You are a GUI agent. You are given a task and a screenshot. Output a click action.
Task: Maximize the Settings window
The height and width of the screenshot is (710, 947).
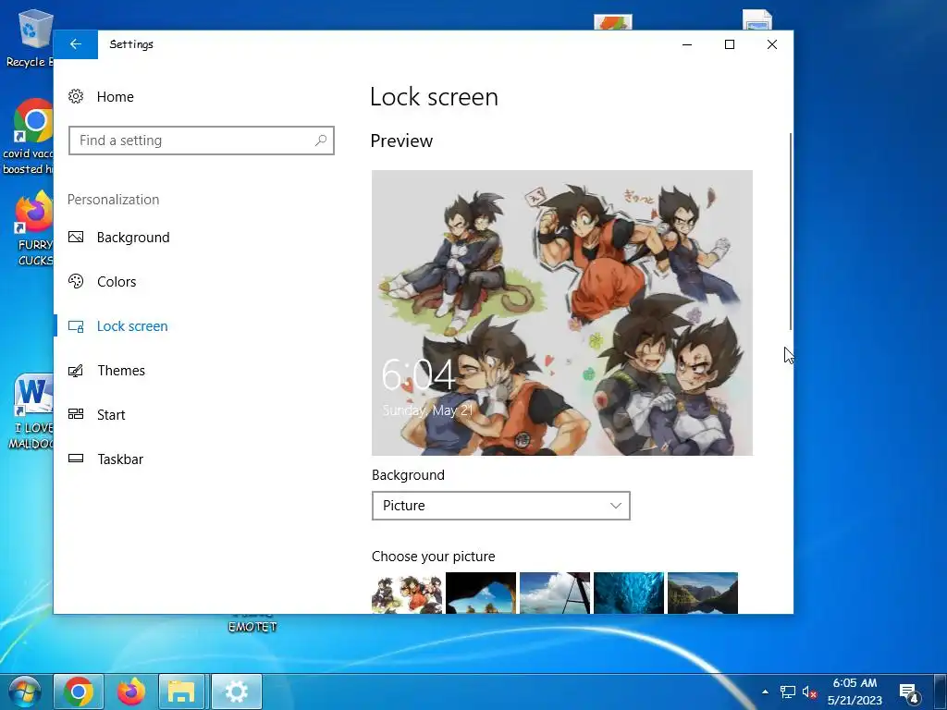click(730, 44)
